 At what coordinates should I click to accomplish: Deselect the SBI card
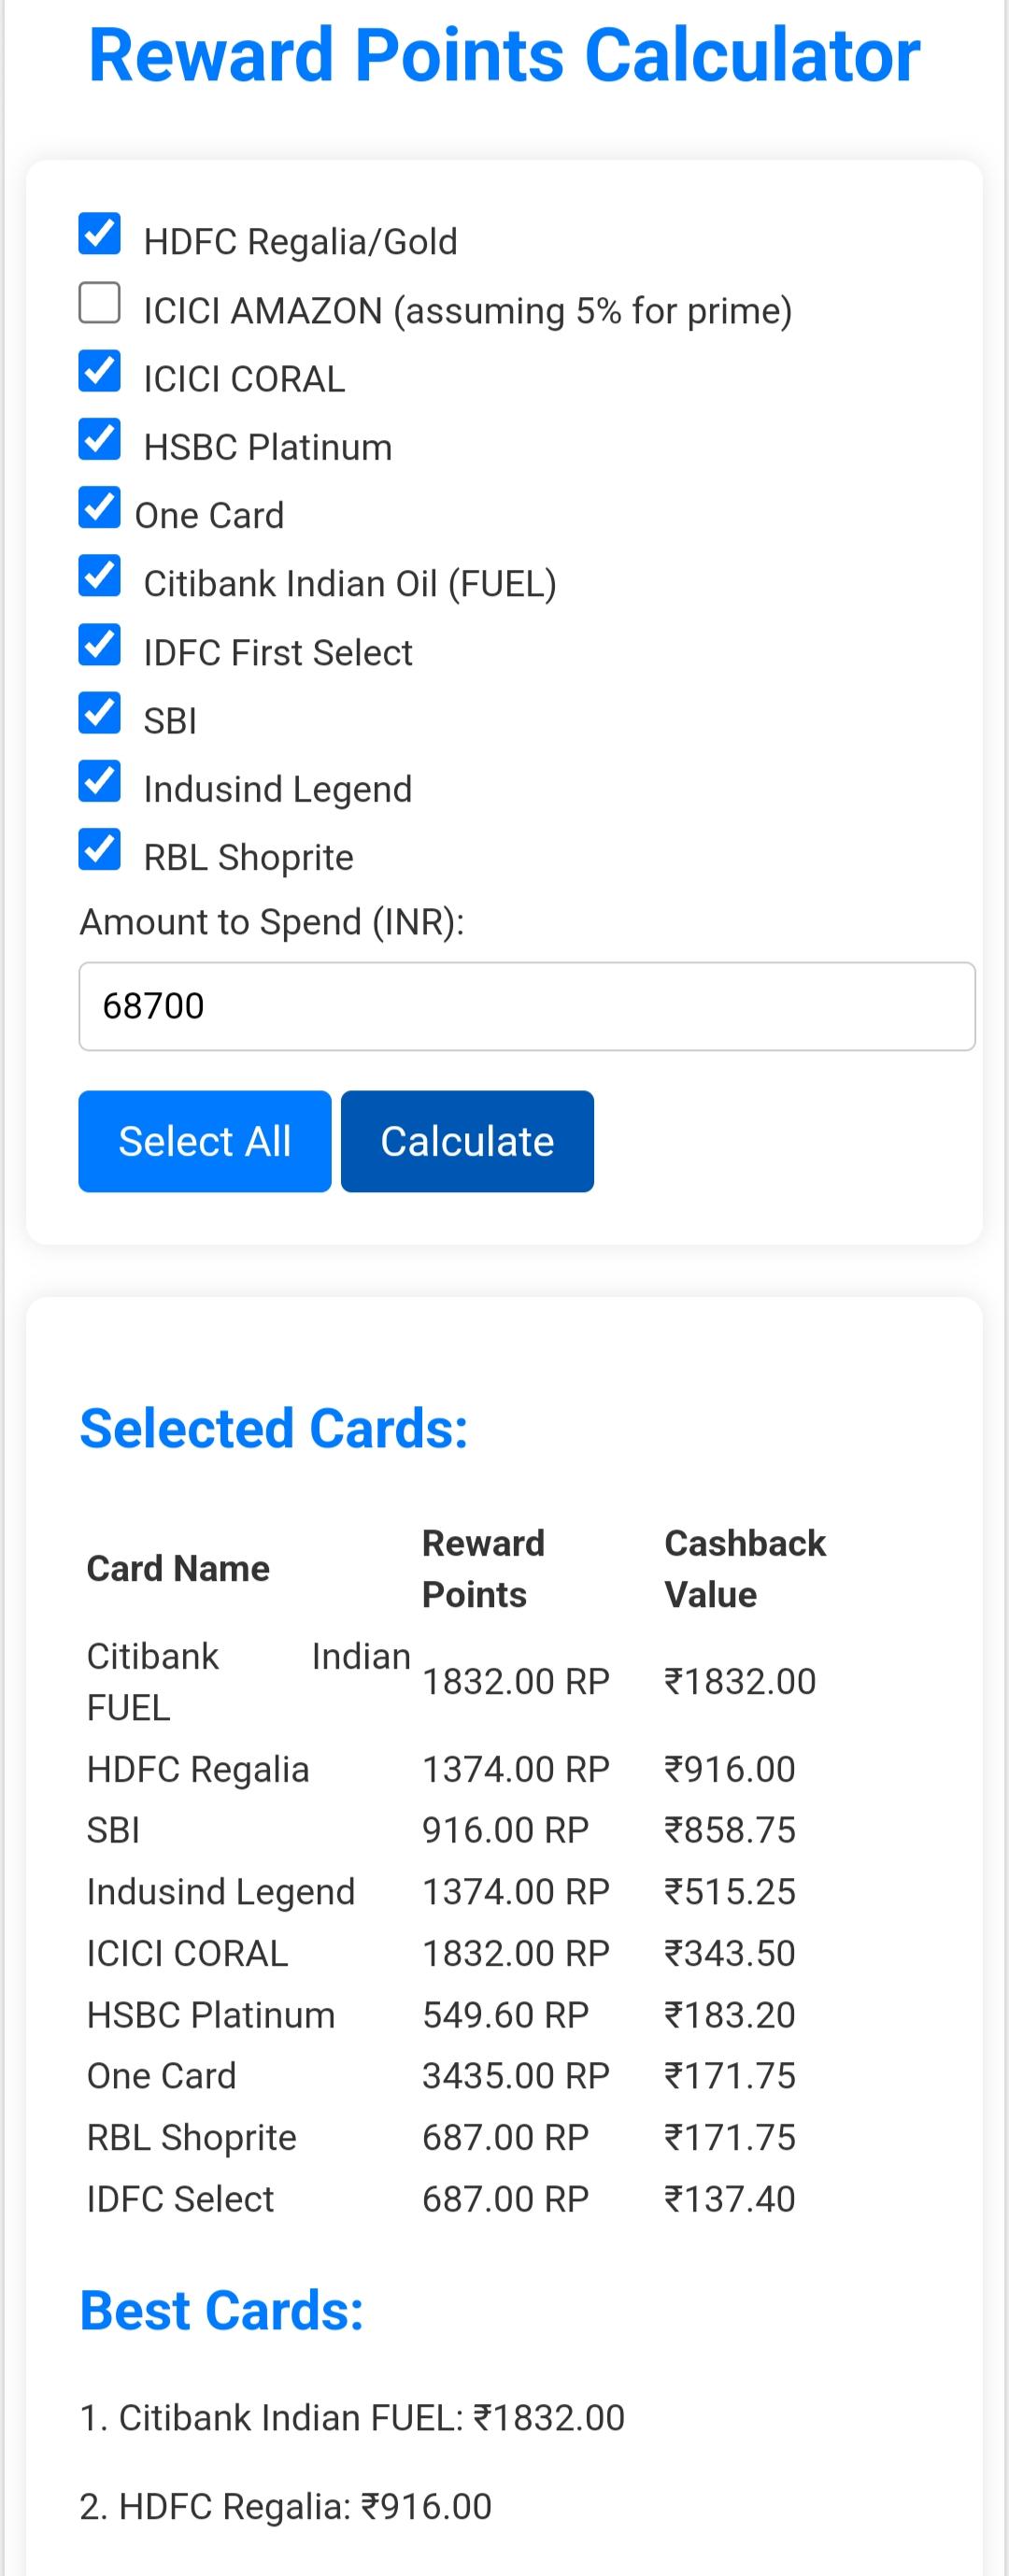point(98,713)
